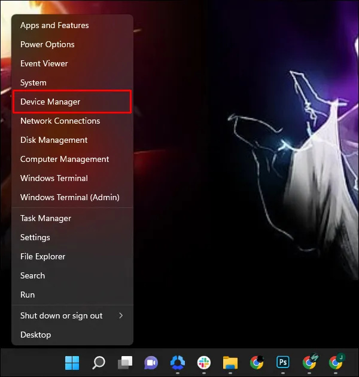Select Search in the context menu

[x=72, y=276]
